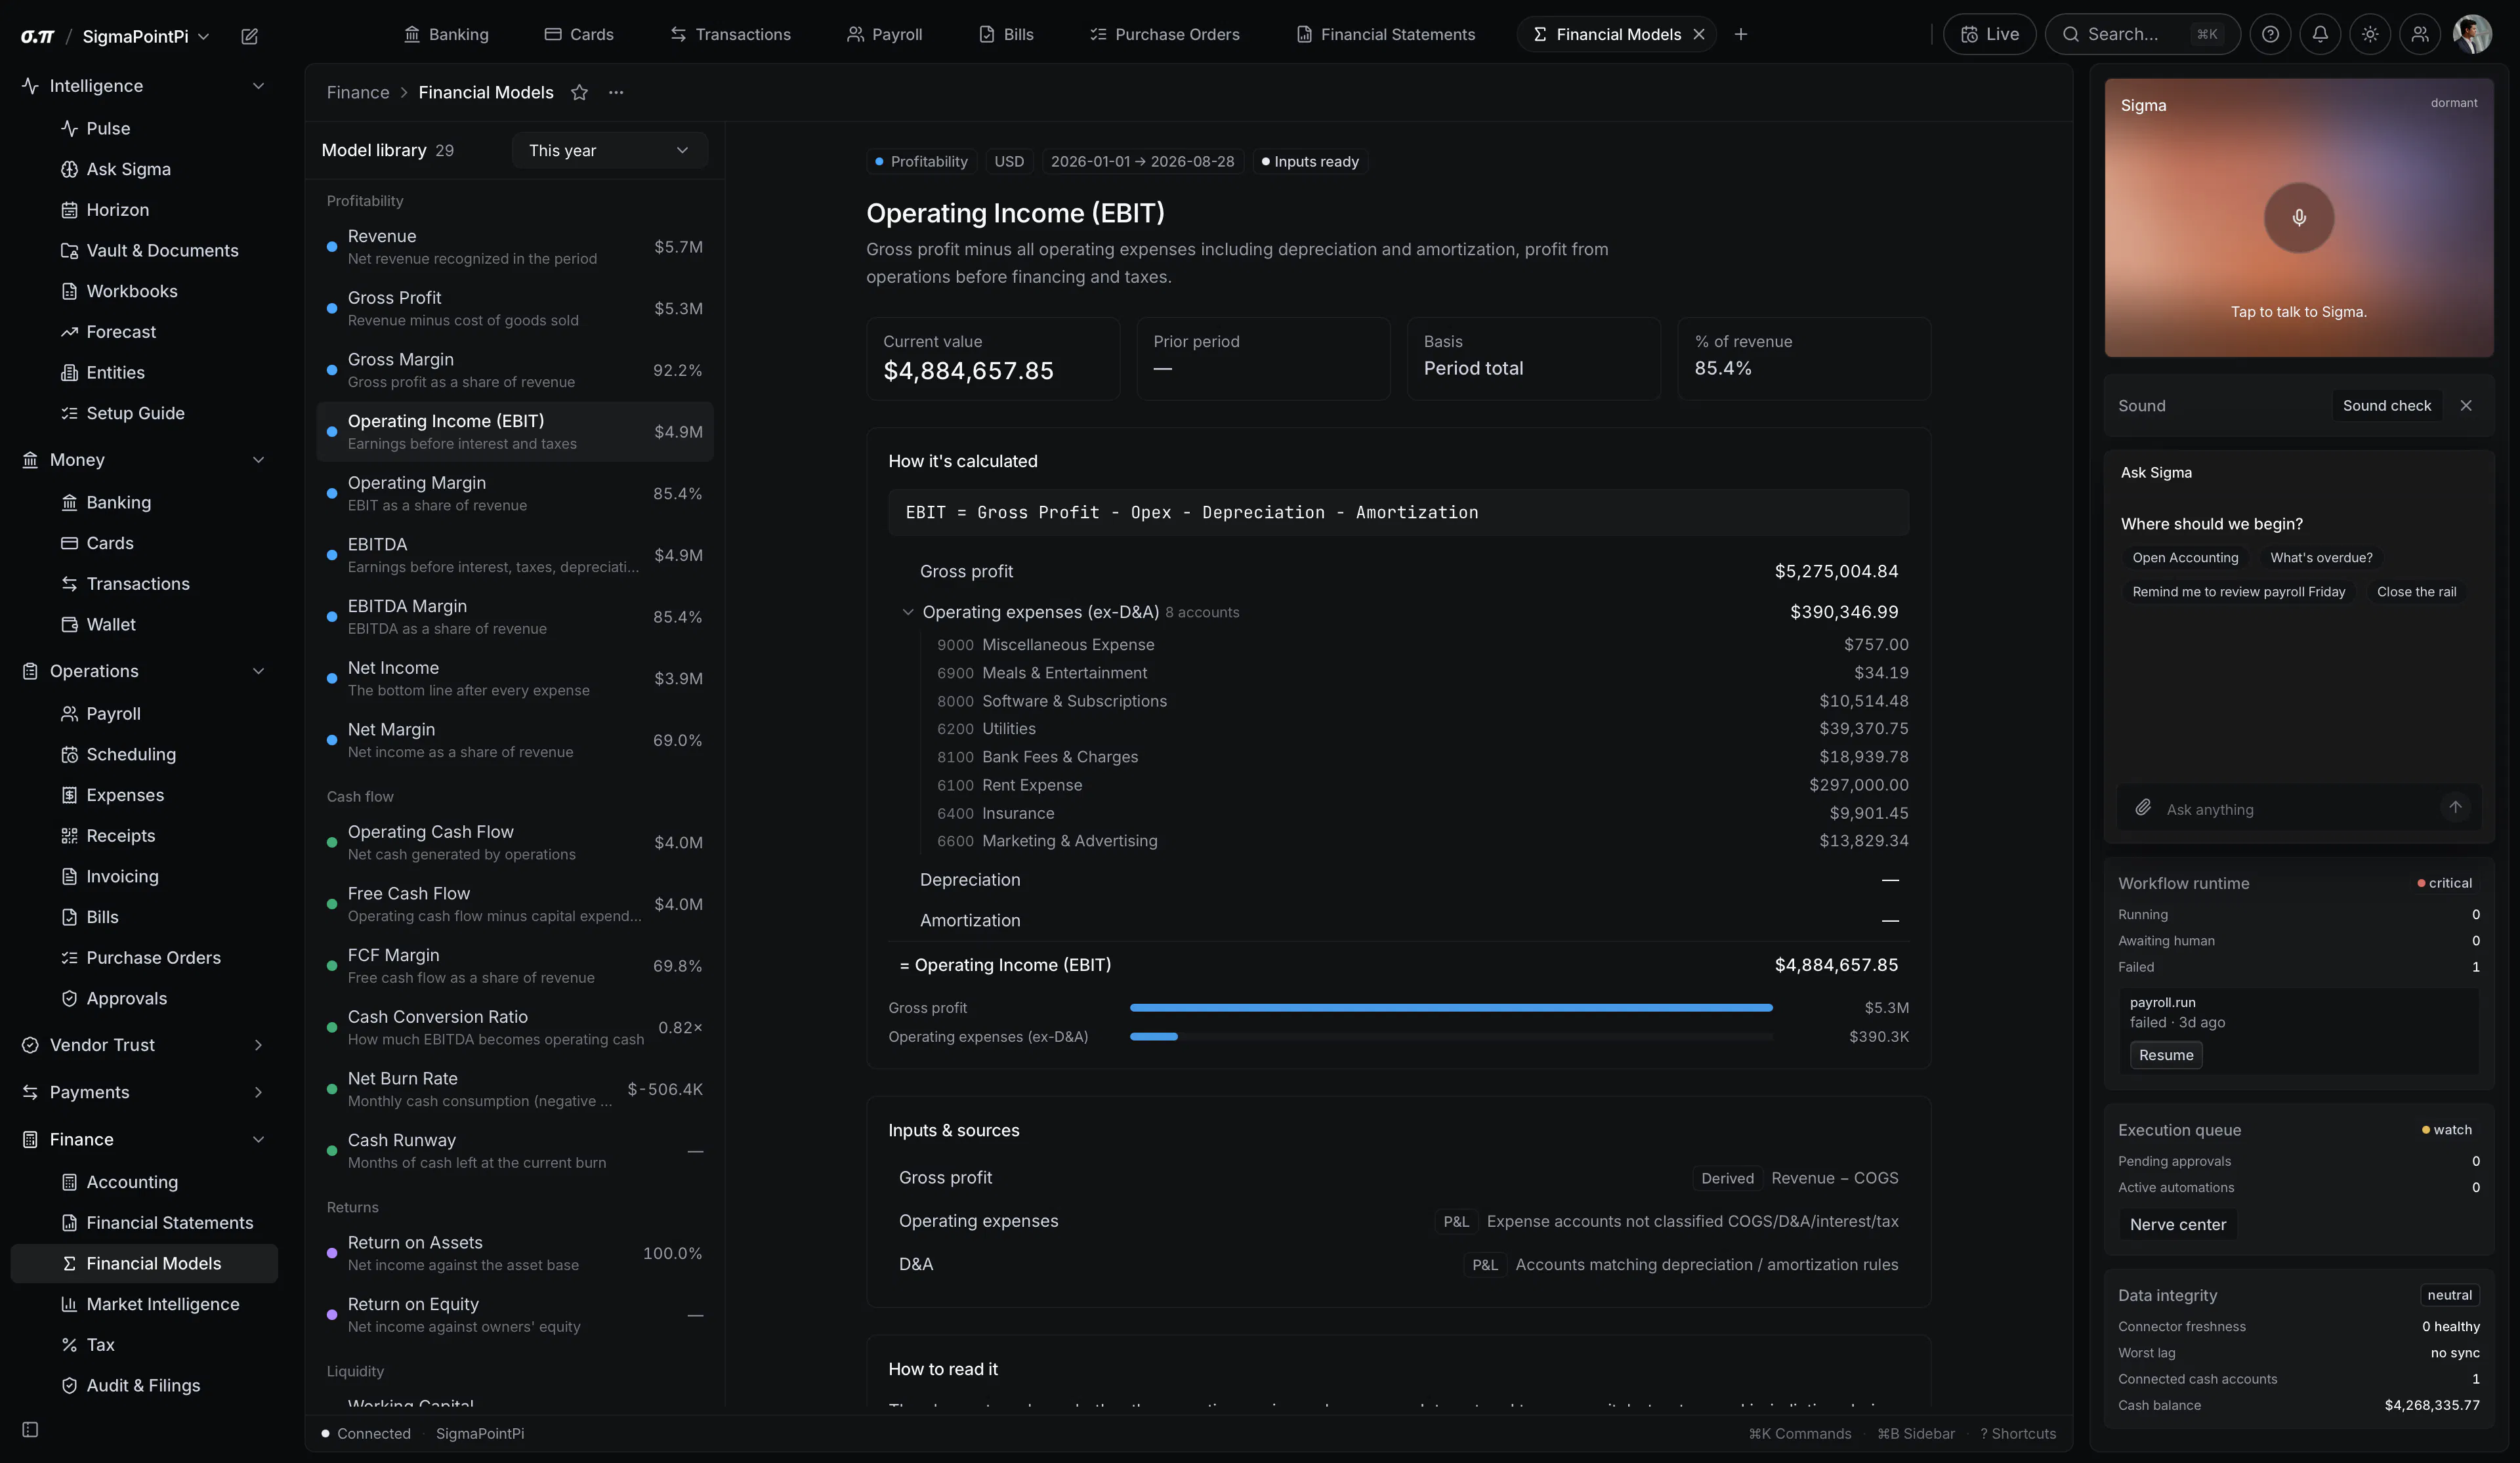Viewport: 2520px width, 1463px height.
Task: Open the breadcrumb more-options ellipsis
Action: tap(616, 92)
